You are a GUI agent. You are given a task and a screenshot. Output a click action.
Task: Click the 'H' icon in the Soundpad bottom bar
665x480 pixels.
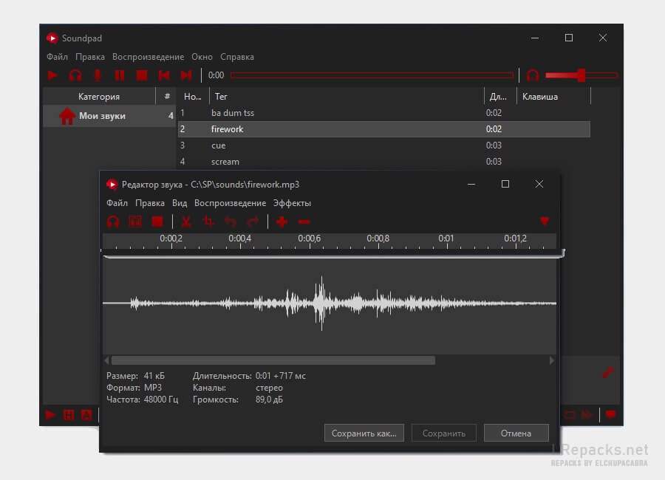tap(69, 415)
